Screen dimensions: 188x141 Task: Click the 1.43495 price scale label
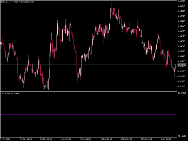[182, 56]
